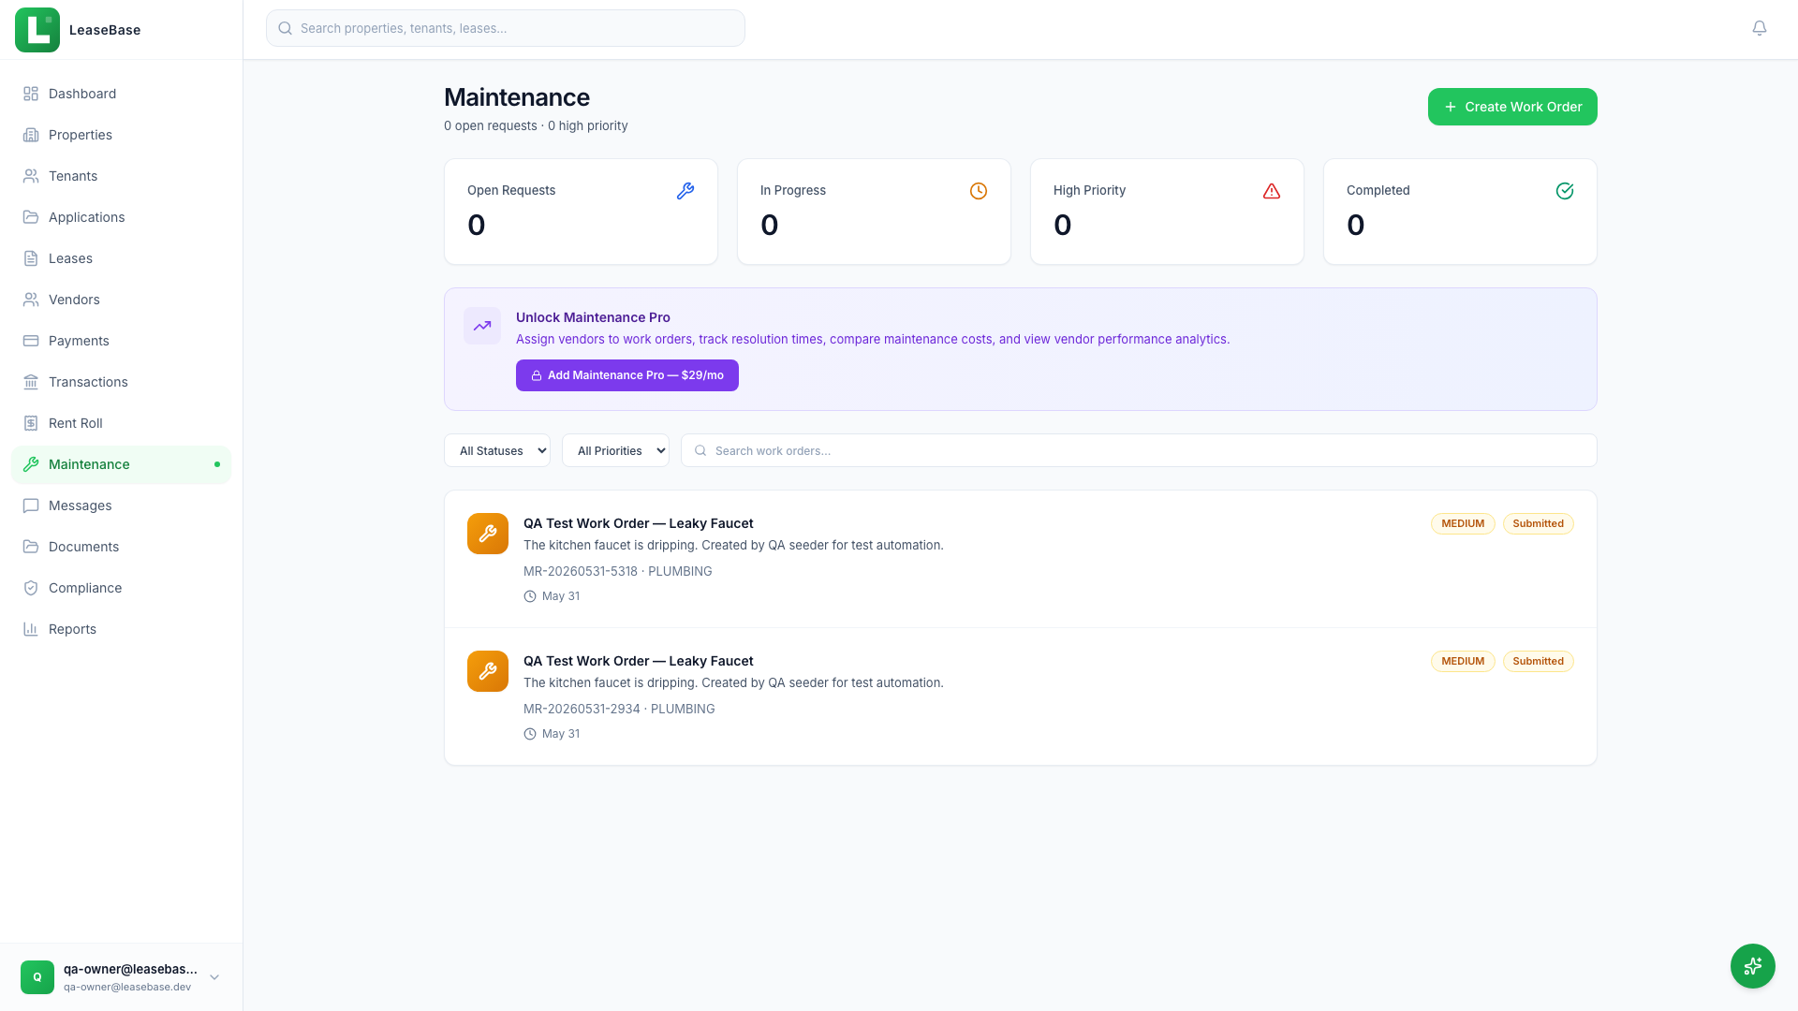Click the warning triangle in High Priority card
The width and height of the screenshot is (1798, 1011).
1272,191
